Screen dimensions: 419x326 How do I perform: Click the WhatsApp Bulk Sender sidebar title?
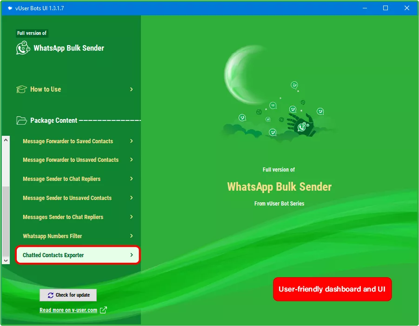69,48
